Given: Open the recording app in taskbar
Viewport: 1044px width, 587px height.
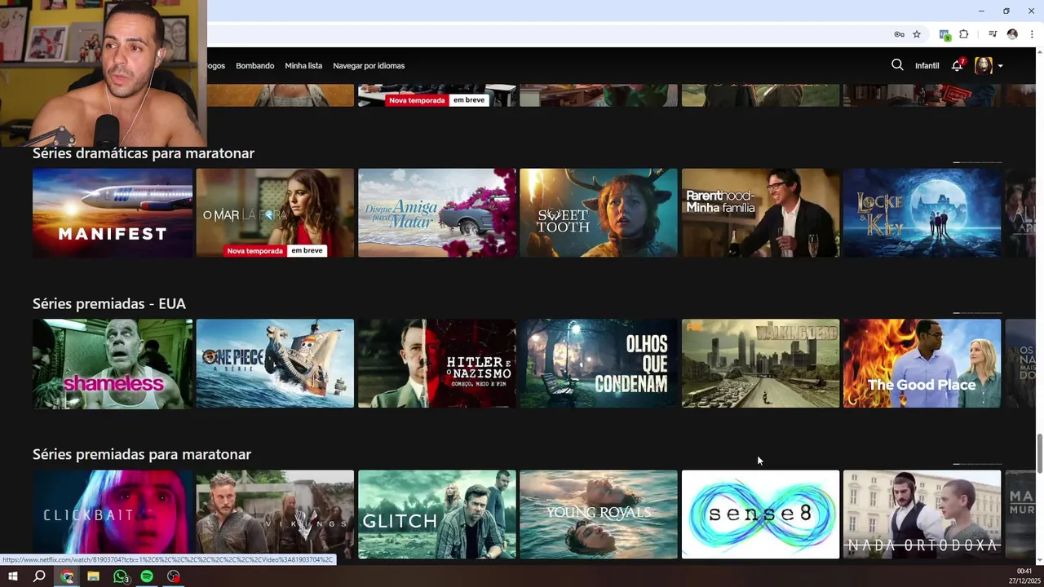Looking at the screenshot, I should coord(173,576).
